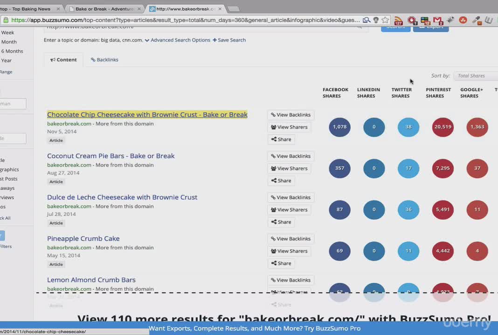Click the green padlock in the address bar
The height and width of the screenshot is (335, 498).
pos(6,20)
